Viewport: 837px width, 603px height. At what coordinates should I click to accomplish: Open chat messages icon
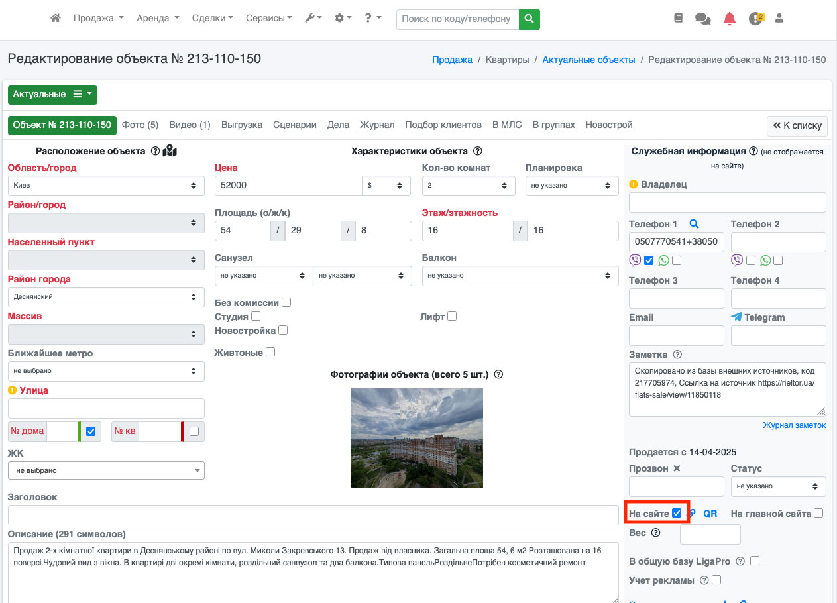[702, 19]
